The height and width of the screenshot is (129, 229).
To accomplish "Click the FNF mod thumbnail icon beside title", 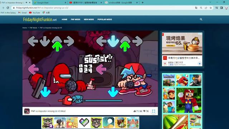I will pyautogui.click(x=27, y=111).
